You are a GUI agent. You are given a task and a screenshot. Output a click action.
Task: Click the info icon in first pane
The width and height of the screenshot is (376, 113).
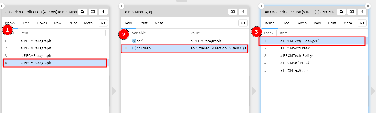tap(103, 12)
